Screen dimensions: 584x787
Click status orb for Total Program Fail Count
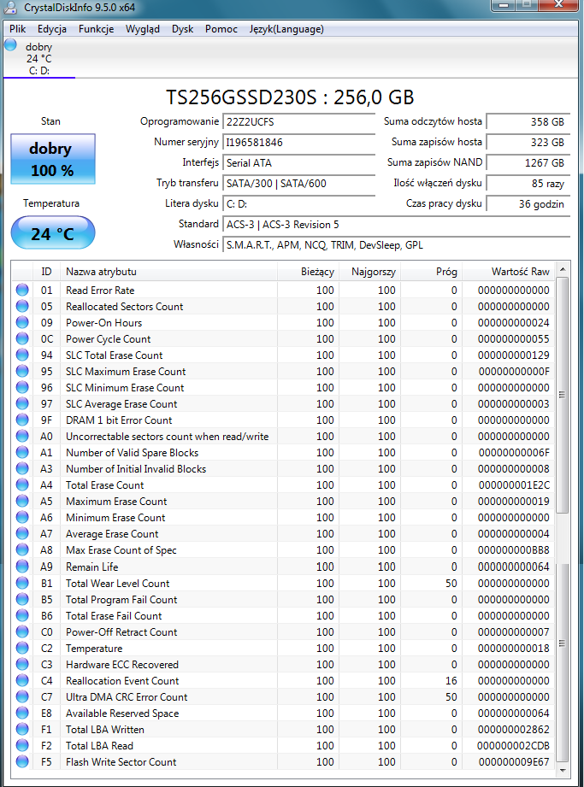coord(22,599)
